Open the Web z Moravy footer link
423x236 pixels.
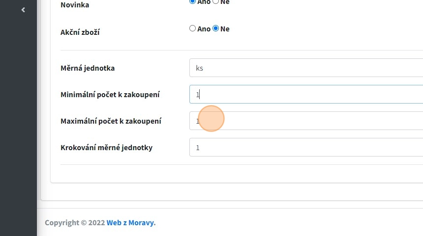[x=130, y=223]
